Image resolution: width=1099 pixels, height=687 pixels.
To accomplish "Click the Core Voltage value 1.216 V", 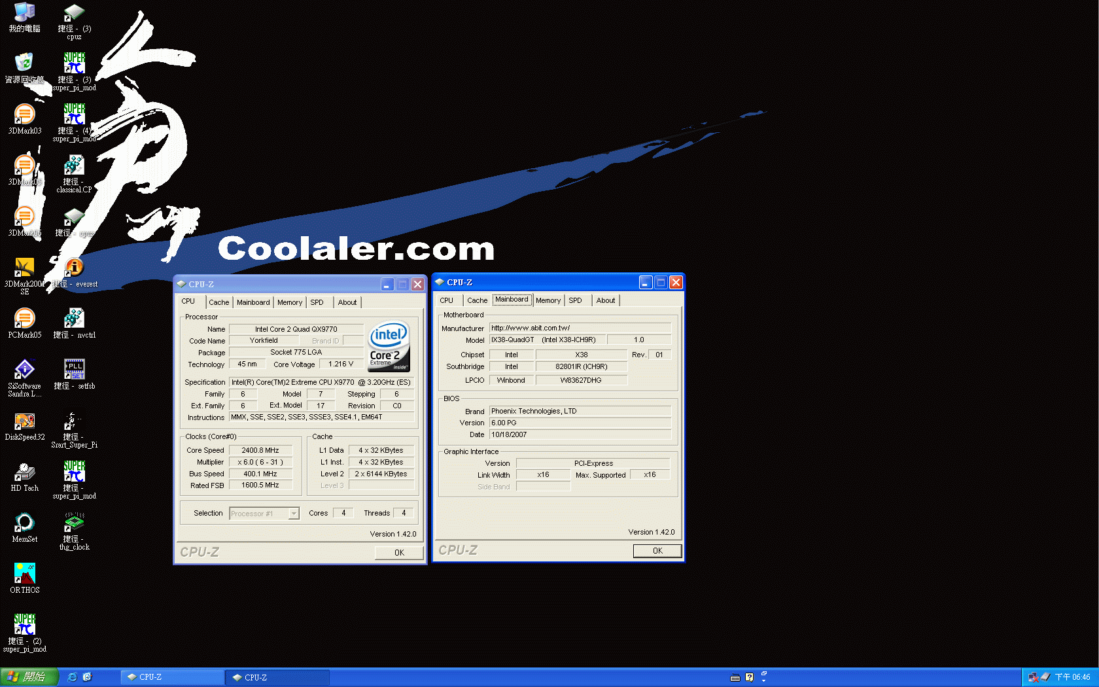I will (341, 364).
